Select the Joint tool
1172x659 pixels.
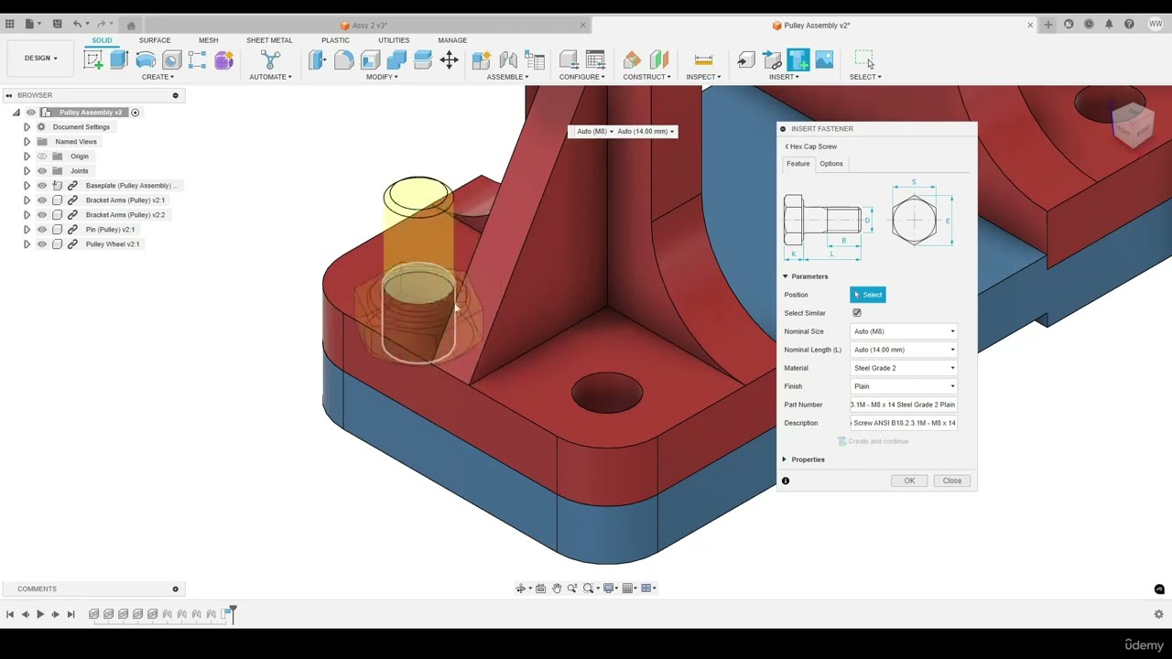click(508, 60)
